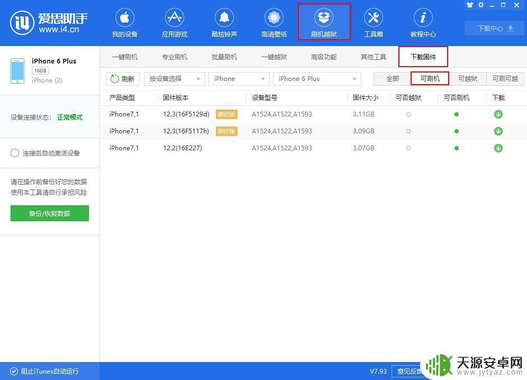
Task: Open settings gear in title bar
Action: [481, 5]
